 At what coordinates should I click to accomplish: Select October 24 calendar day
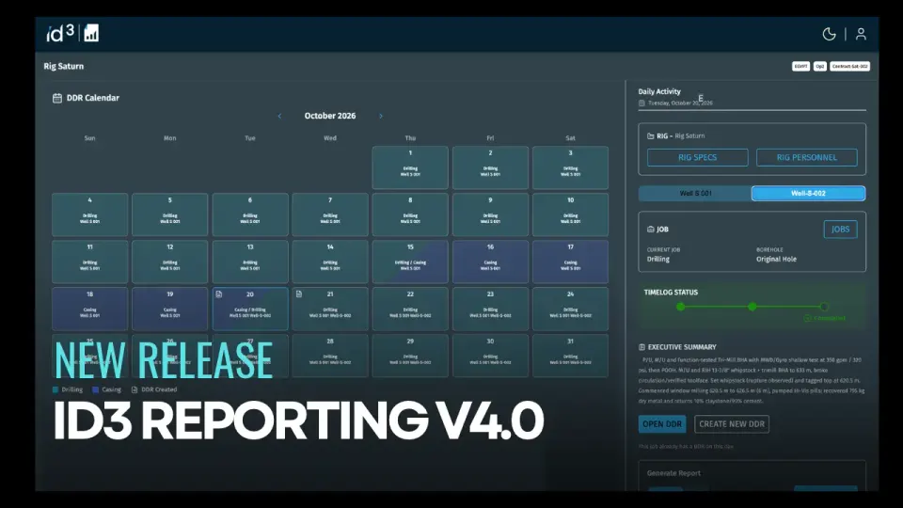(x=570, y=309)
